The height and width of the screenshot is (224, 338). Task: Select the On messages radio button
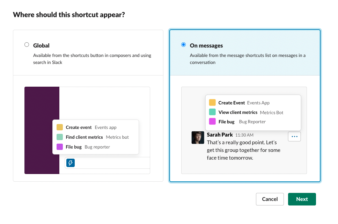click(x=184, y=45)
